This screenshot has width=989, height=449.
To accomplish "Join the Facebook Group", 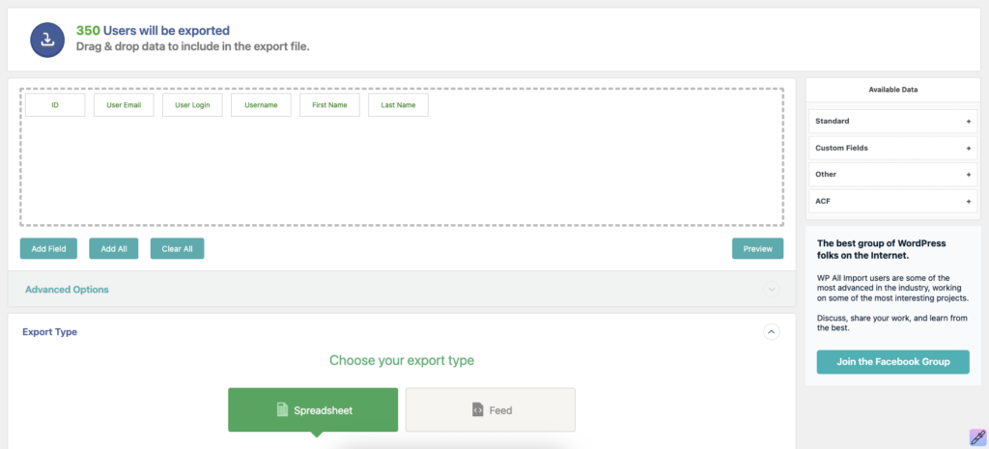I will click(892, 362).
